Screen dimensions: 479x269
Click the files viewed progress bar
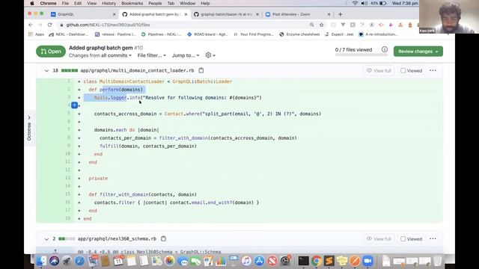pyautogui.click(x=361, y=55)
